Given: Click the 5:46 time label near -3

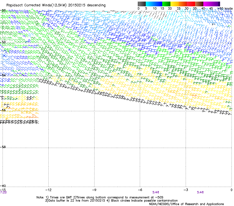Looking at the screenshot, I should 200,192.
